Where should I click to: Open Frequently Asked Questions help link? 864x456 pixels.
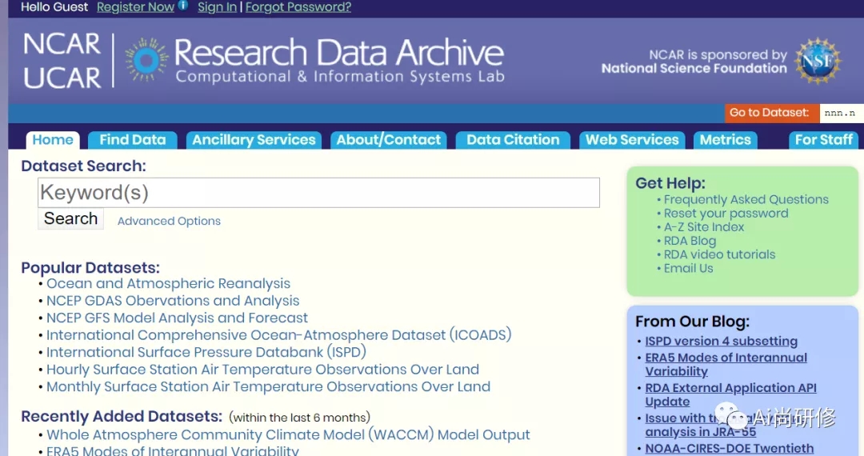(746, 199)
